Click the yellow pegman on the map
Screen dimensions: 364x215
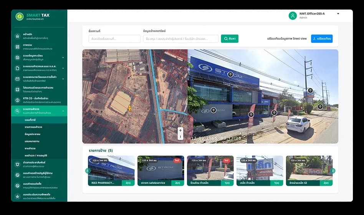point(129,108)
